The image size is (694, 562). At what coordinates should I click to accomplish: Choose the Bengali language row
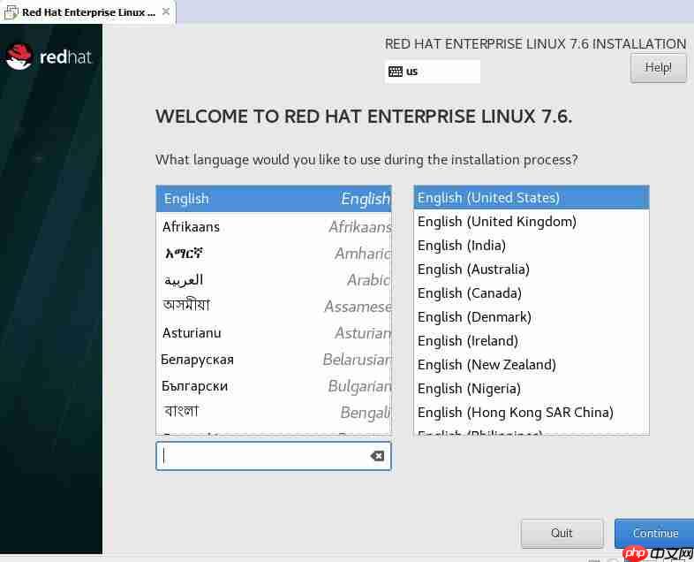274,412
